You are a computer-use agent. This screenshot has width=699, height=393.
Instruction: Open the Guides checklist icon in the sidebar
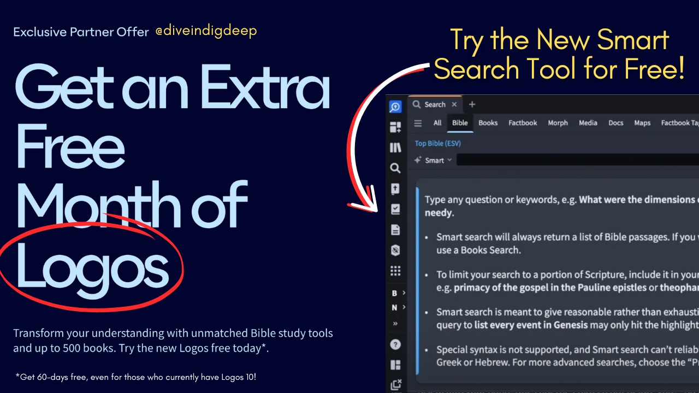pyautogui.click(x=395, y=209)
